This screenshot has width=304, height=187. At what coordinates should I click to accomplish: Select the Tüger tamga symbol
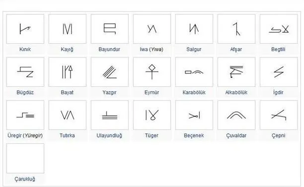point(152,115)
